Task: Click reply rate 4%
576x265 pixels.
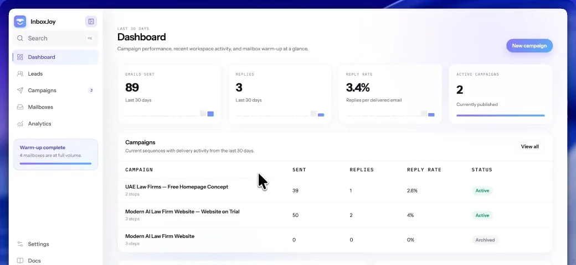Action: click(410, 215)
